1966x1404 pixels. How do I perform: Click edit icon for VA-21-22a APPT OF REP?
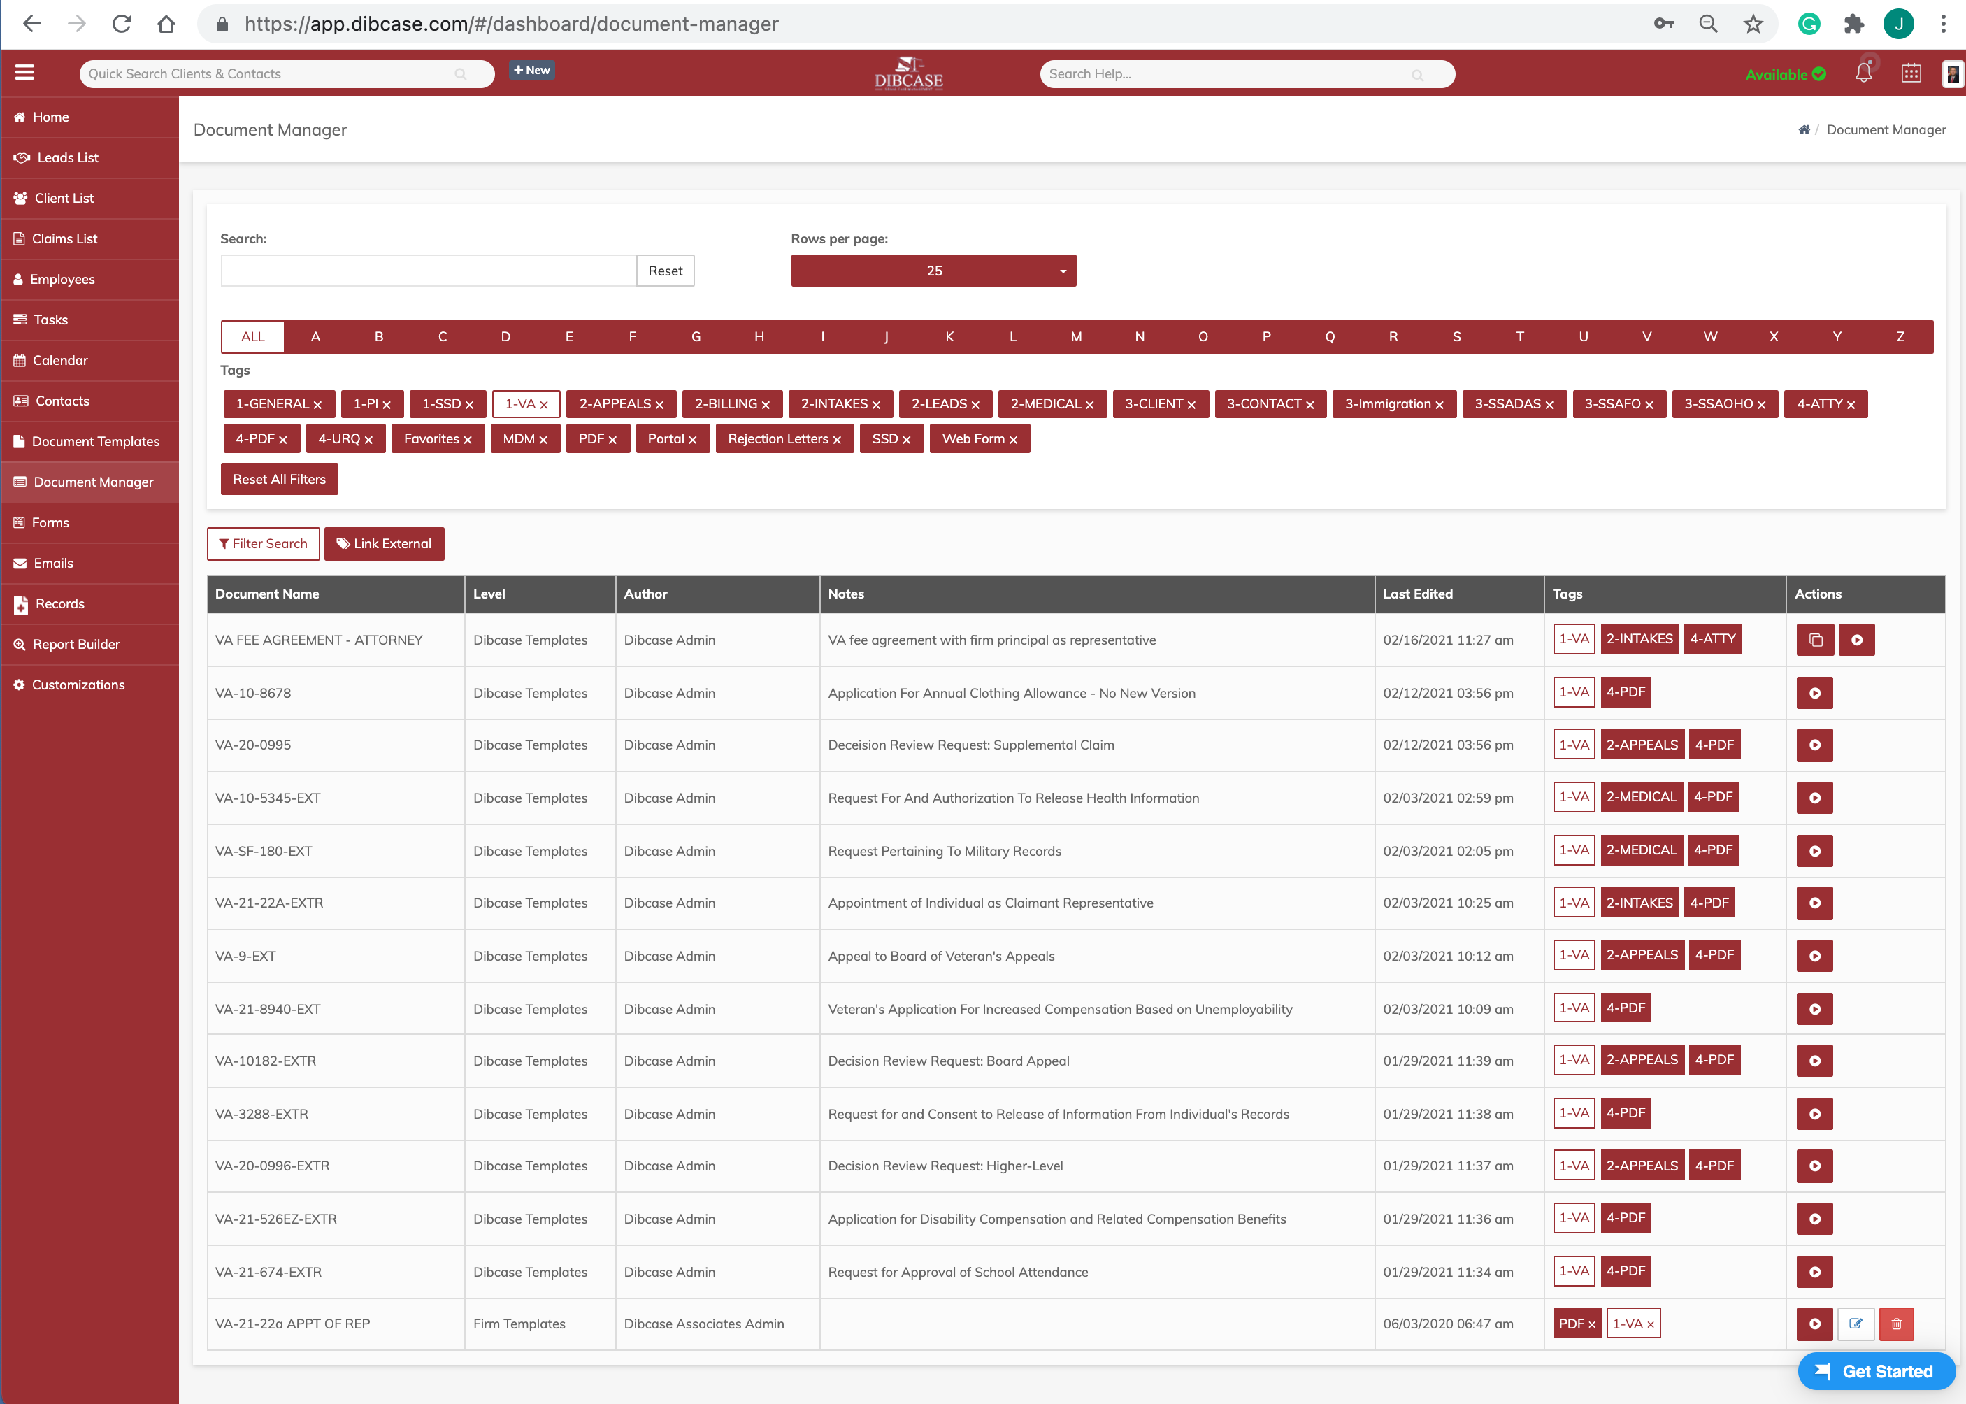[1856, 1324]
